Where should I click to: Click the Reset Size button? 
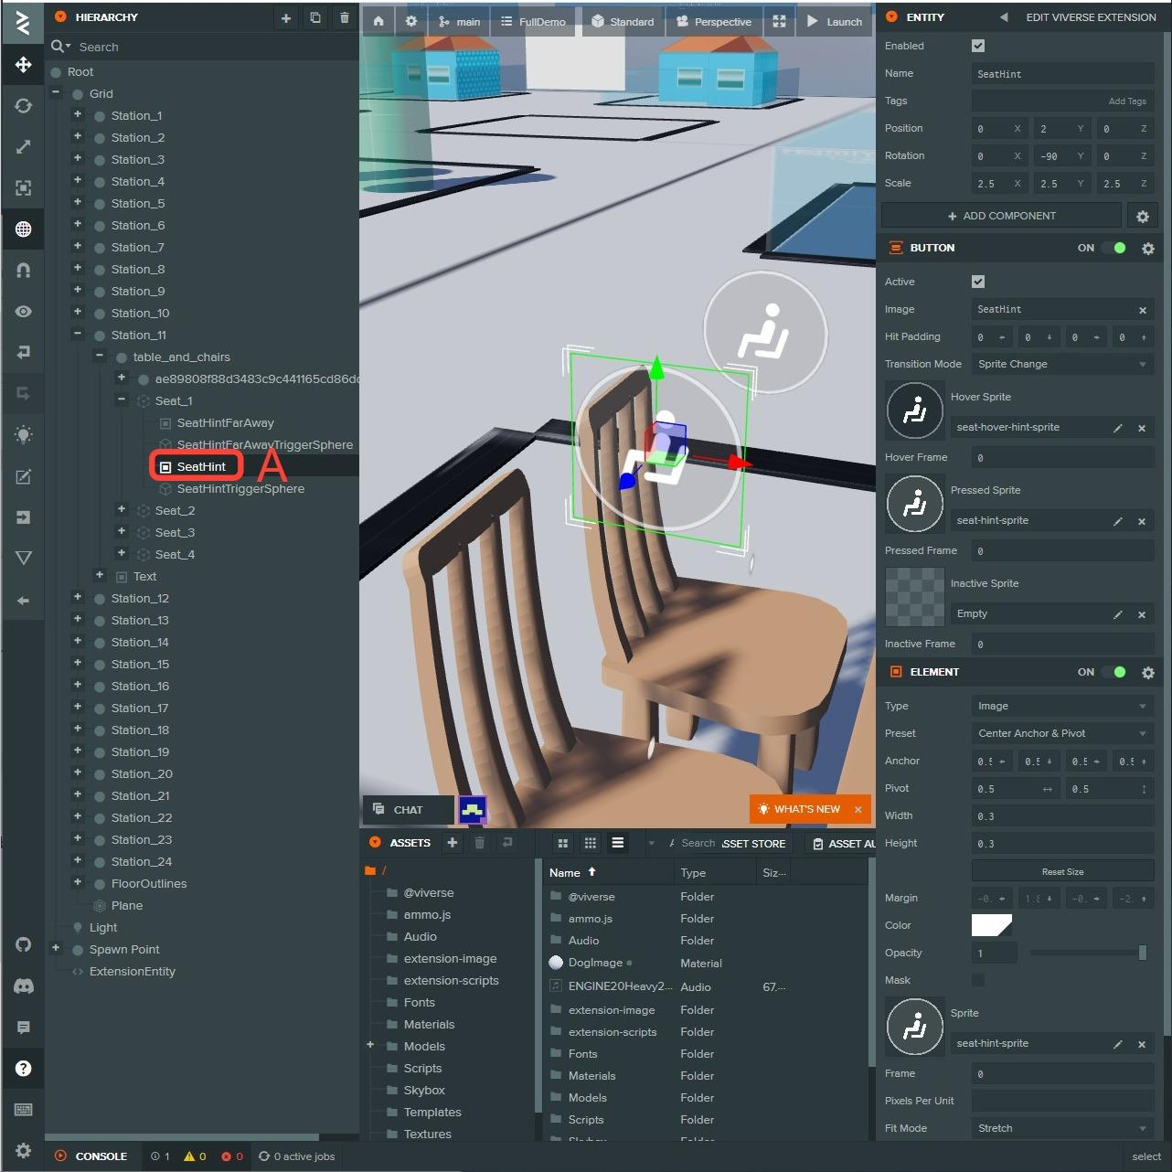click(1062, 871)
